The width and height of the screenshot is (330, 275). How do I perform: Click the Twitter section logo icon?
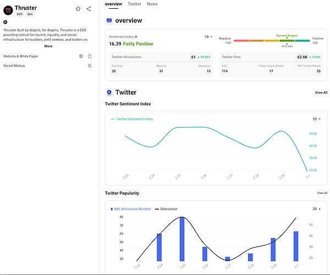pos(109,92)
